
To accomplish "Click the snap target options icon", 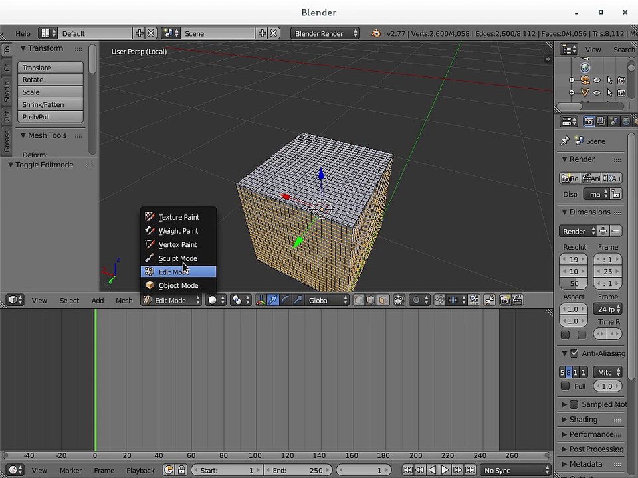I will (474, 300).
